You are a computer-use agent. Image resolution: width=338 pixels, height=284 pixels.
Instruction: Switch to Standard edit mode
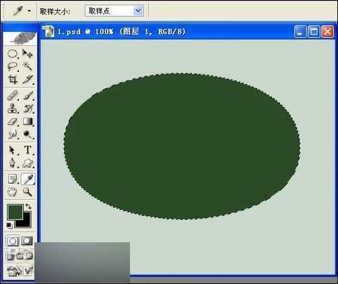12,241
